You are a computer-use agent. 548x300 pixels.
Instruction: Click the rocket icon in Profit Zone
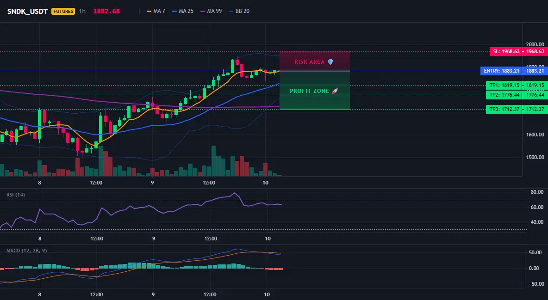335,91
